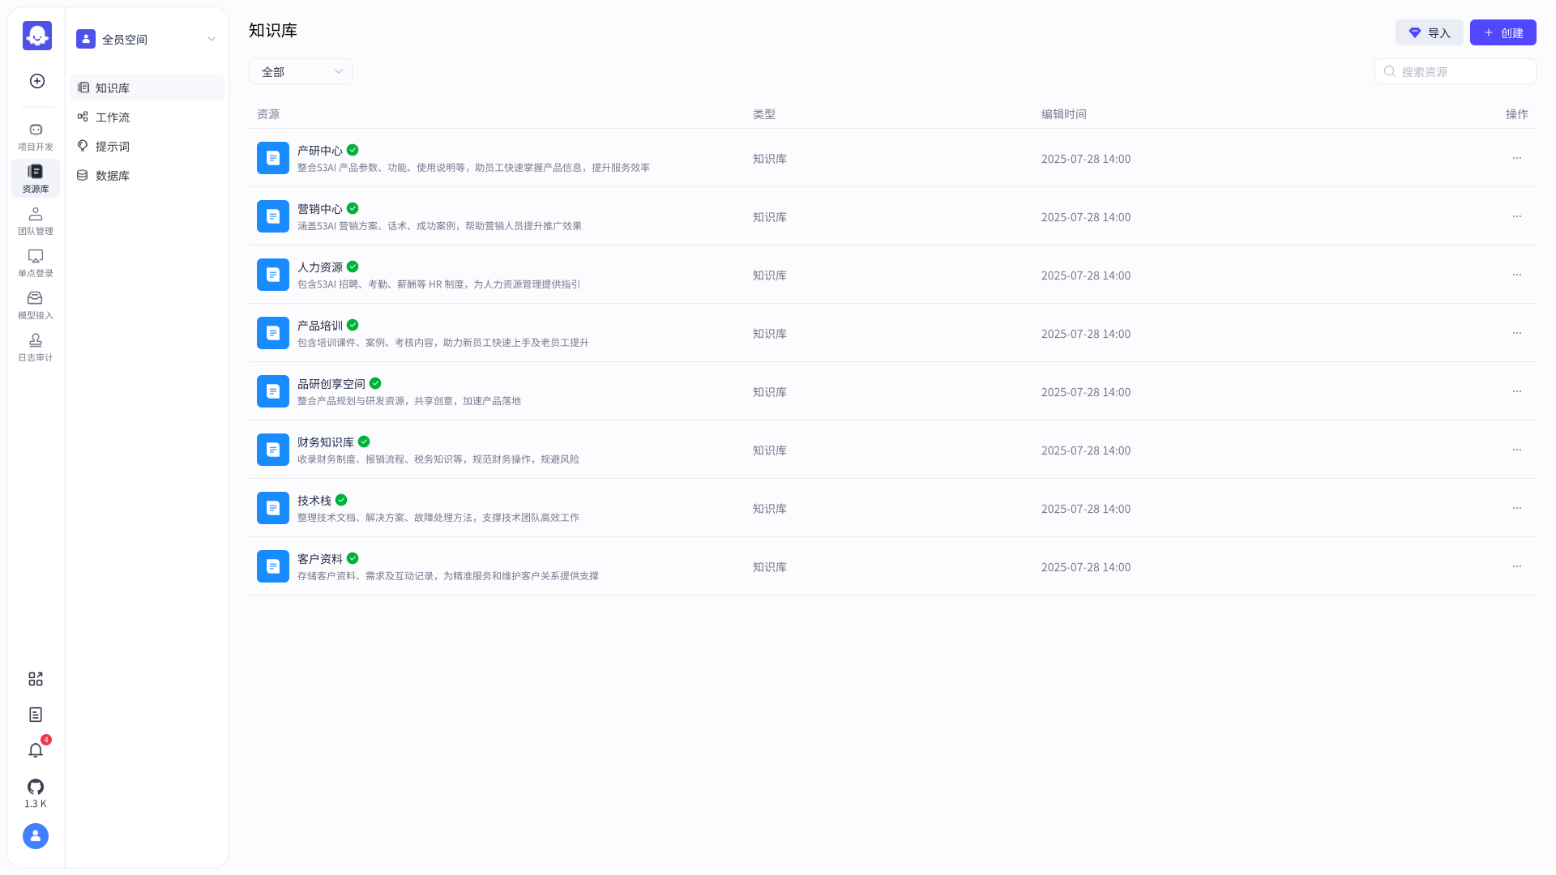Open the 单点登录 panel
1556x875 pixels.
coord(35,262)
